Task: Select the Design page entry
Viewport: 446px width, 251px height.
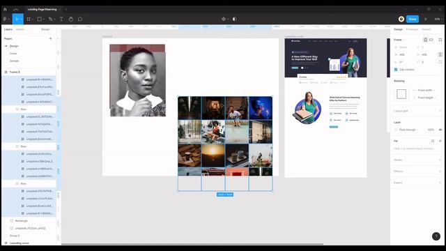Action: click(14, 46)
